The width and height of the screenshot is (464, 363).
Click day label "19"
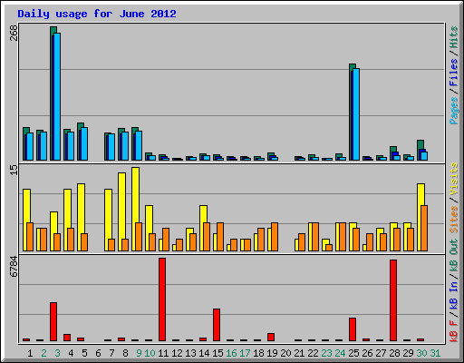272,353
